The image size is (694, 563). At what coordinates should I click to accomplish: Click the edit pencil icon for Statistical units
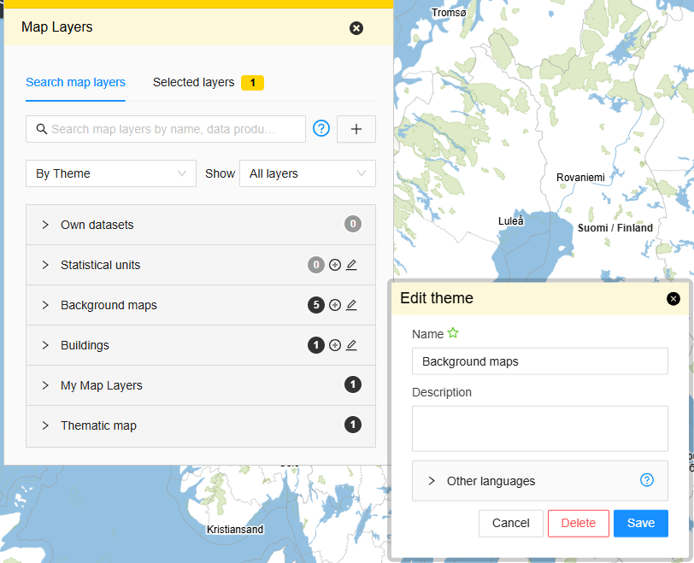tap(351, 265)
